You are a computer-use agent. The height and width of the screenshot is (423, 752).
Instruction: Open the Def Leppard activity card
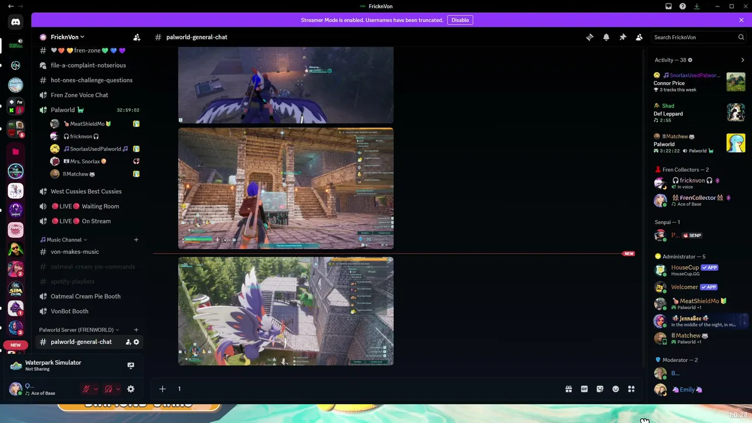pos(699,113)
